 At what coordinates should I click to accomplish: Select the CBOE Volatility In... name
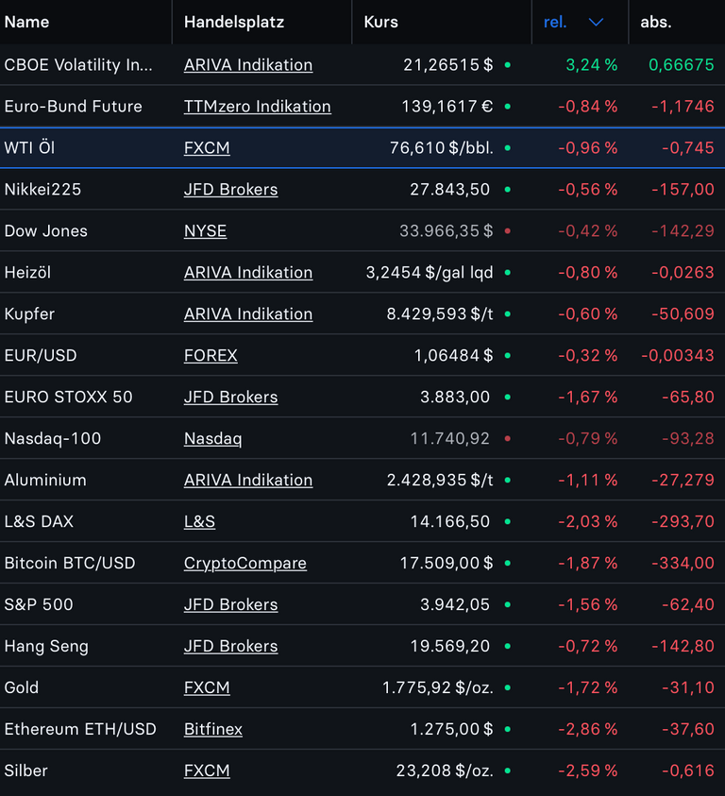pos(78,65)
